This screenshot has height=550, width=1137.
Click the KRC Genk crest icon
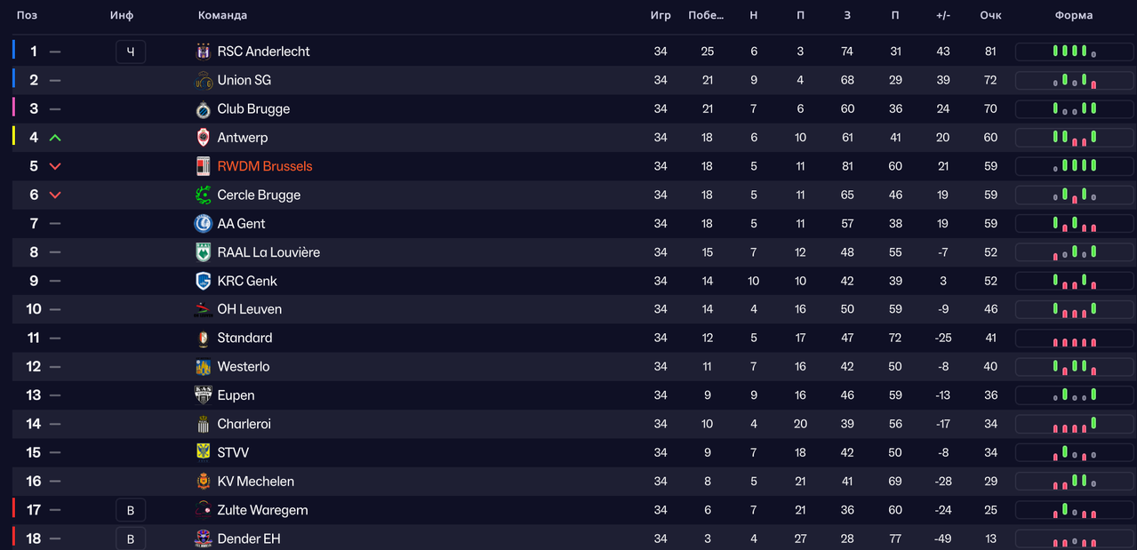[x=203, y=281]
